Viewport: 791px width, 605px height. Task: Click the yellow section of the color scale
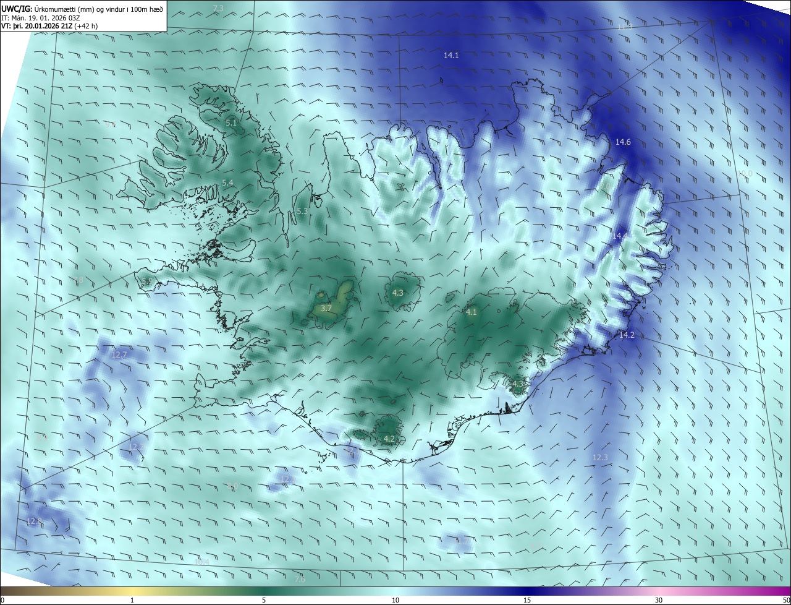(132, 591)
